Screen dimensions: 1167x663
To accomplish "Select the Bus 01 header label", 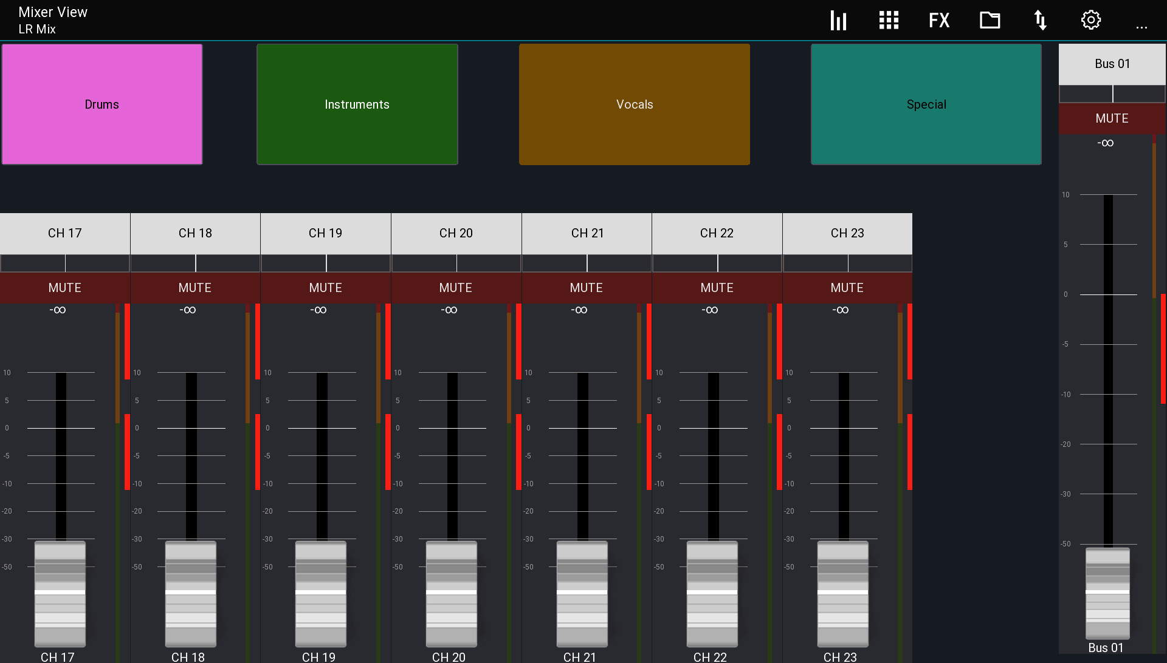I will tap(1112, 64).
